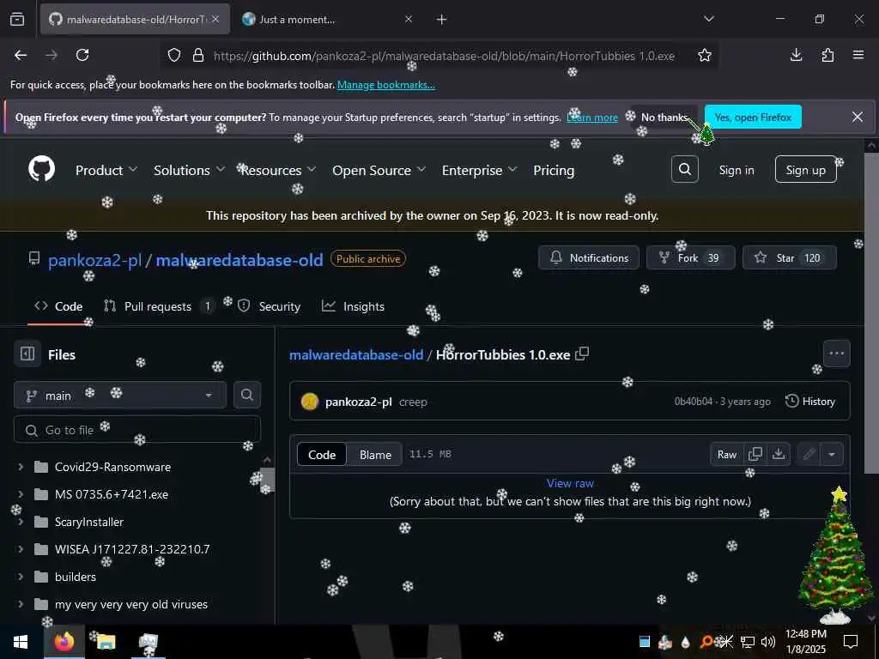Expand the Enterprise menu

pyautogui.click(x=479, y=170)
